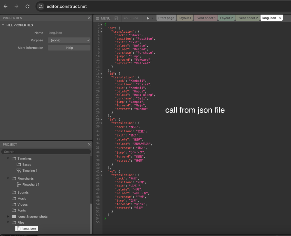Fold translation block at line 3

(101, 32)
